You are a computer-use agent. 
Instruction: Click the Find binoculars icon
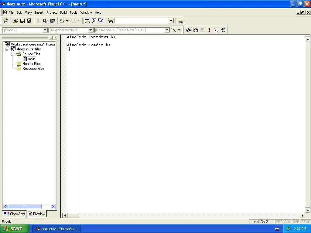click(180, 21)
